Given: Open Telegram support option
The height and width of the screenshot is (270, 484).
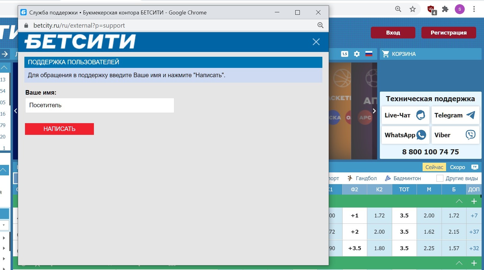Looking at the screenshot, I should (455, 115).
